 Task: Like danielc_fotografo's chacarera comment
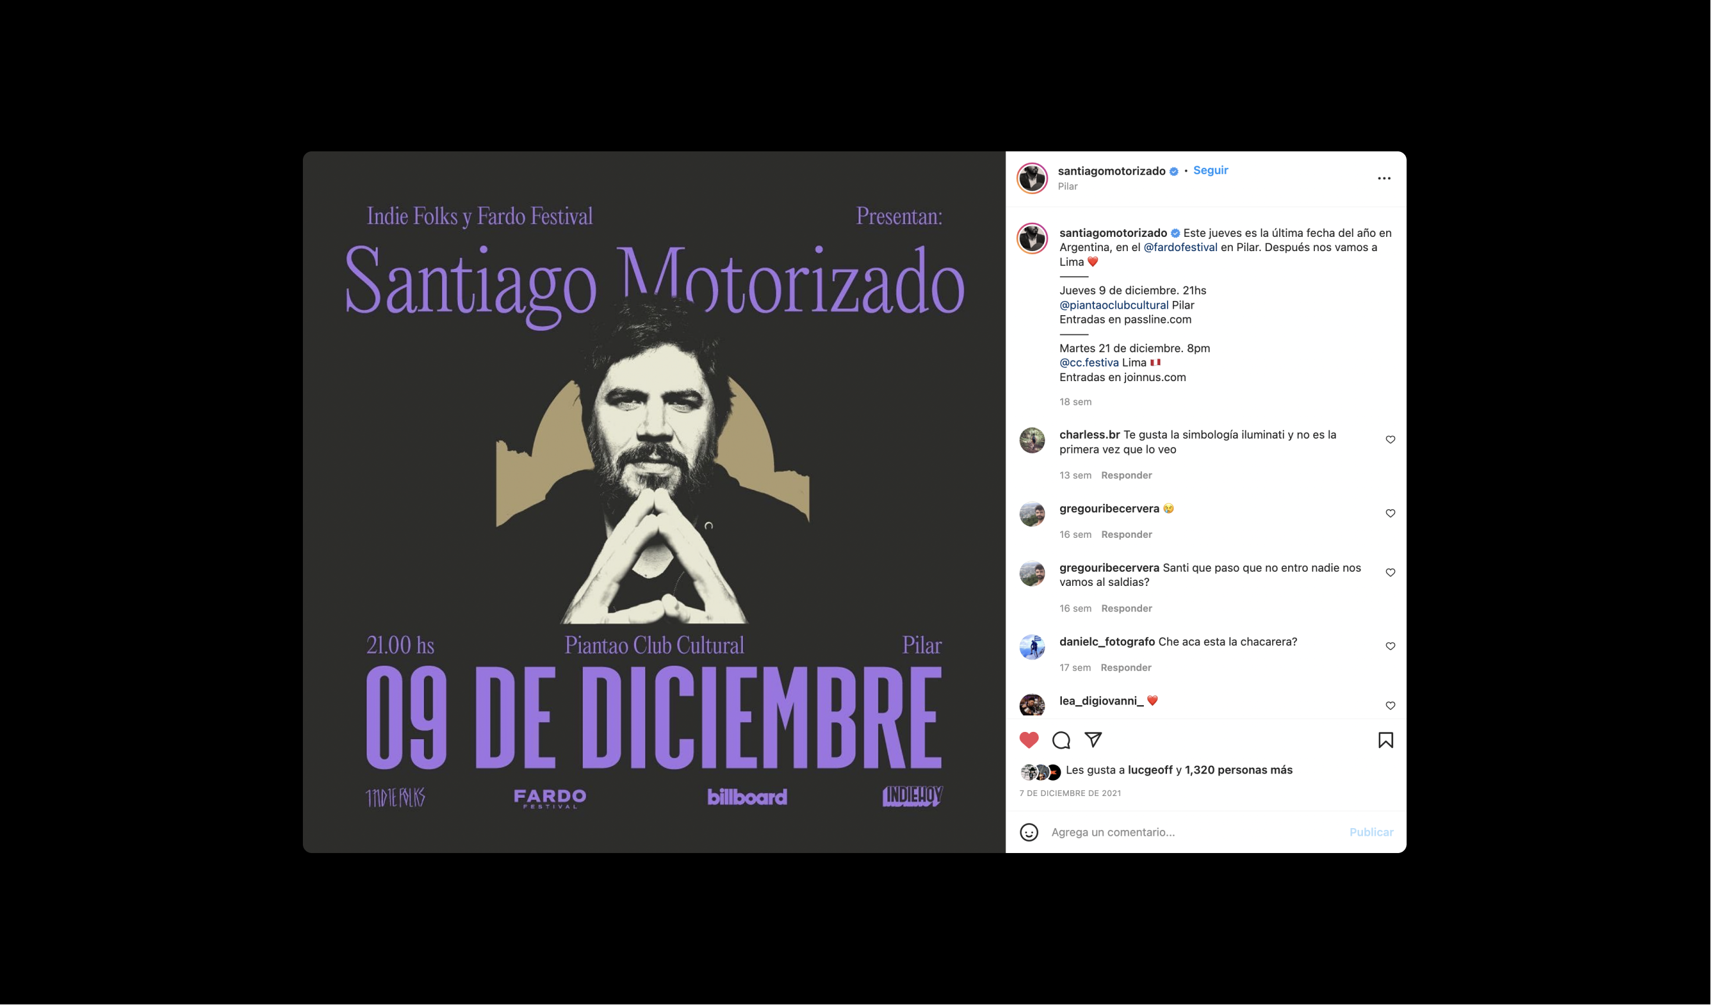click(x=1390, y=646)
